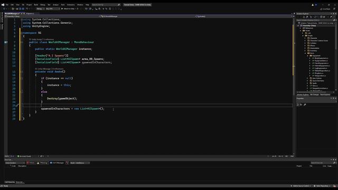Expand the References node in Solution Explorer
The image size is (338, 190).
(301, 28)
